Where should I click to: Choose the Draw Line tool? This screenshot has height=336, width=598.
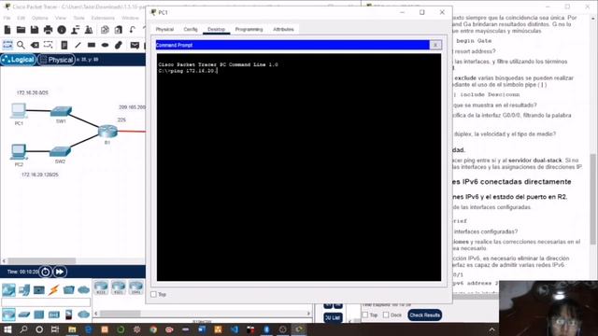[78, 46]
